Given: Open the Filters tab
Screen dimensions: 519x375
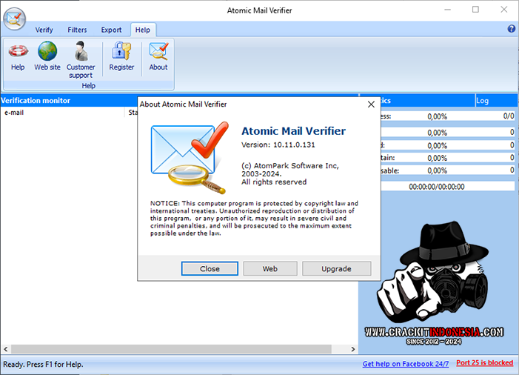Looking at the screenshot, I should pyautogui.click(x=77, y=30).
